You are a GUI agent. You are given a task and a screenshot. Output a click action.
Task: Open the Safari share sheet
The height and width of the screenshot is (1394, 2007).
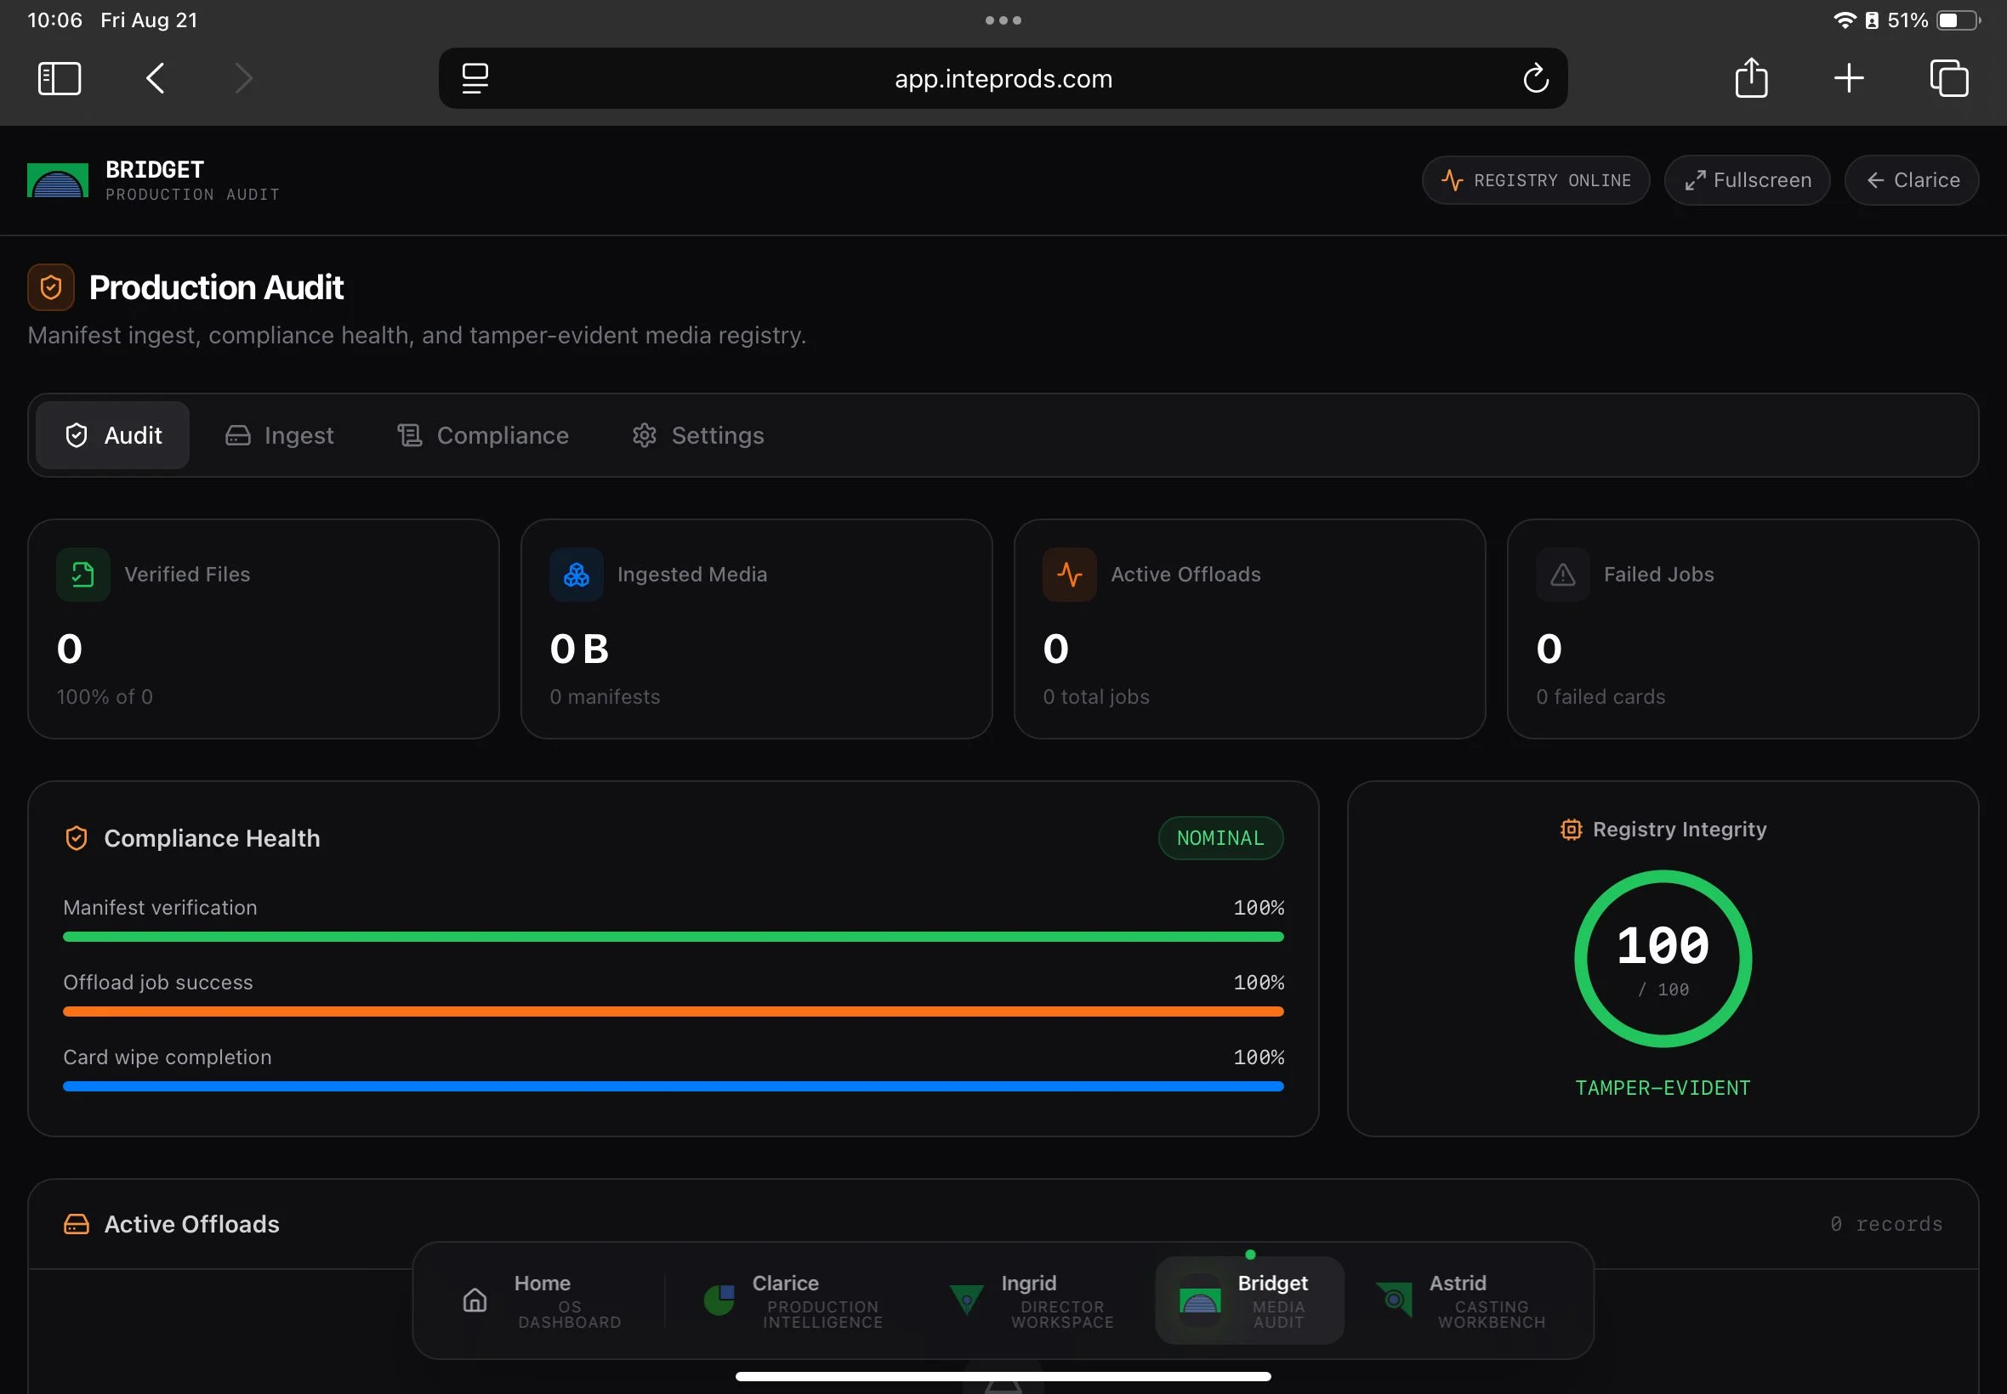1751,76
